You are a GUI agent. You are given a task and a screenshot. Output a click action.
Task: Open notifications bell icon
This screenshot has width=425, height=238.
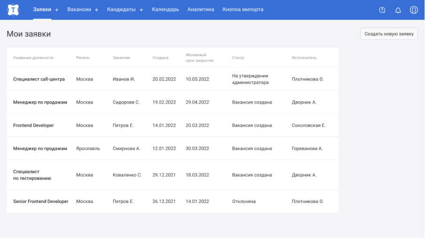coord(398,10)
